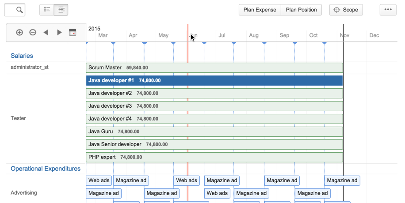Click the Plan Expense button

coord(260,10)
